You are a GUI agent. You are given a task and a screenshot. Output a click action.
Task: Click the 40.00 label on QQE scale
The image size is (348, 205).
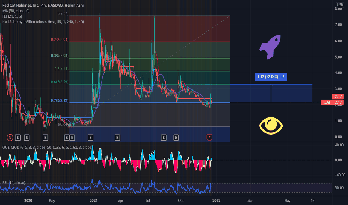(x=339, y=145)
